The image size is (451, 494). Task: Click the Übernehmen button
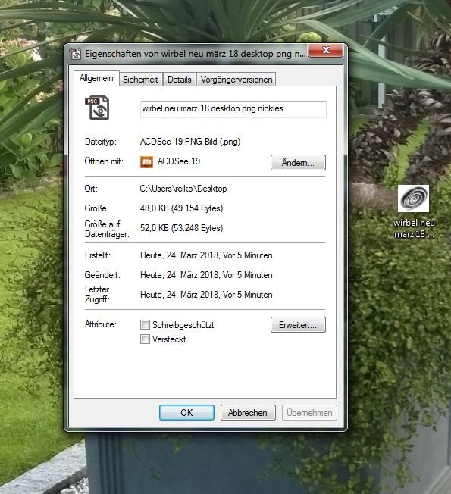(309, 413)
